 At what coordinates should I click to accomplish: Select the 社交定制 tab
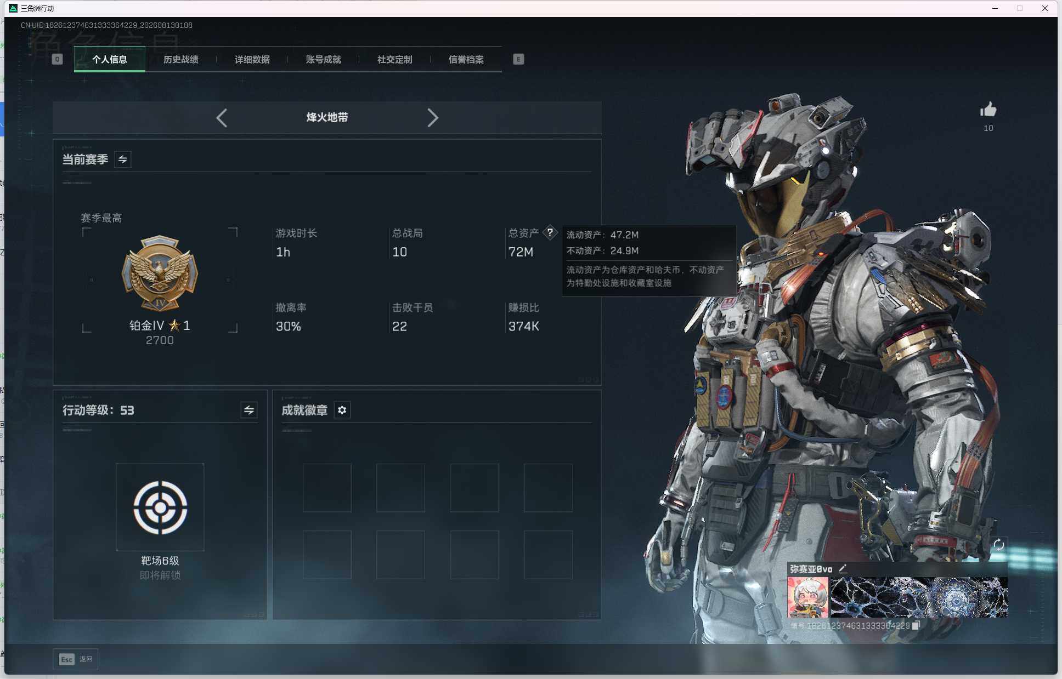pyautogui.click(x=394, y=59)
